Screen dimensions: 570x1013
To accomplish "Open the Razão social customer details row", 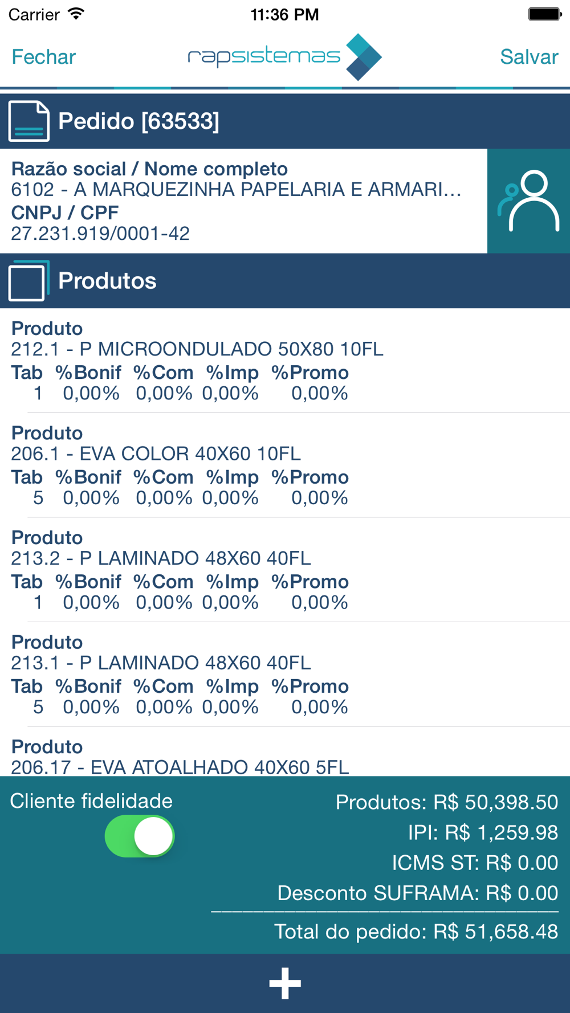I will 243,201.
